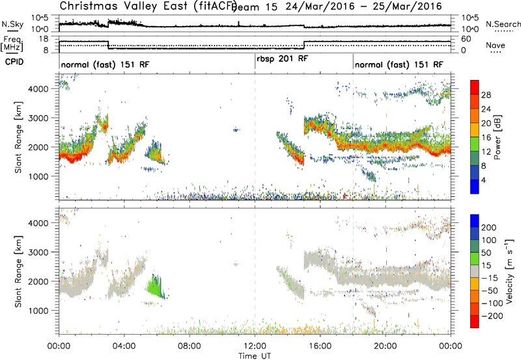Viewport: 521px width, 360px height.
Task: Click the 'Velocity [m s-1]' color bar label
Action: tap(509, 271)
